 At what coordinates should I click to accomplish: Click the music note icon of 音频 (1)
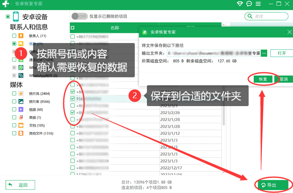pyautogui.click(x=21, y=117)
